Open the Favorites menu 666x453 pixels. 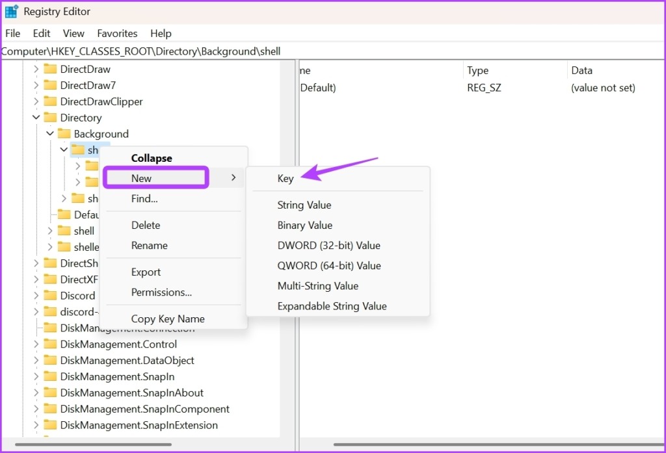tap(117, 33)
